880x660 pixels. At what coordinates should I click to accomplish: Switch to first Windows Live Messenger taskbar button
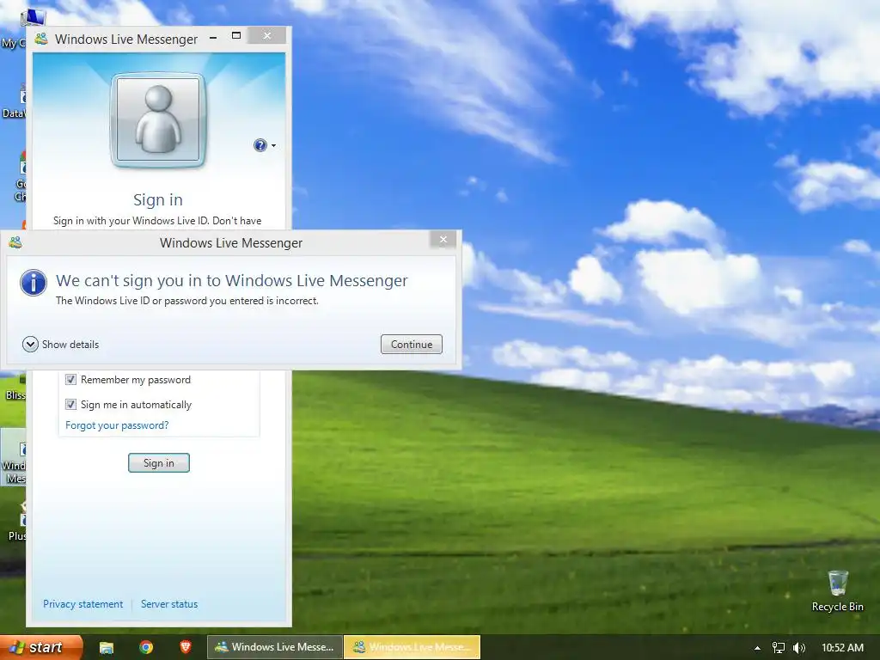pos(274,647)
